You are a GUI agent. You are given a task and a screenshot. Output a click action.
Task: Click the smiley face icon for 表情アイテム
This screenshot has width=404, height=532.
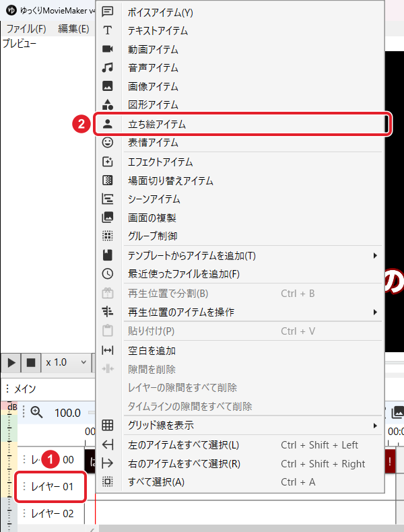(x=108, y=143)
